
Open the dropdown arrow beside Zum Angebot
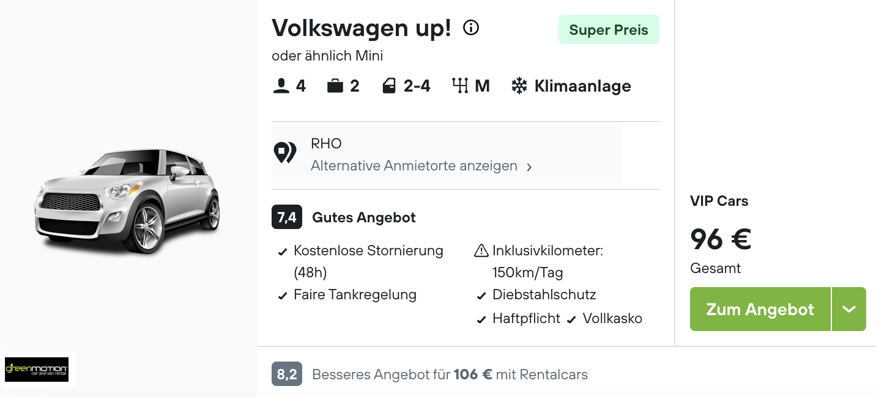[849, 309]
